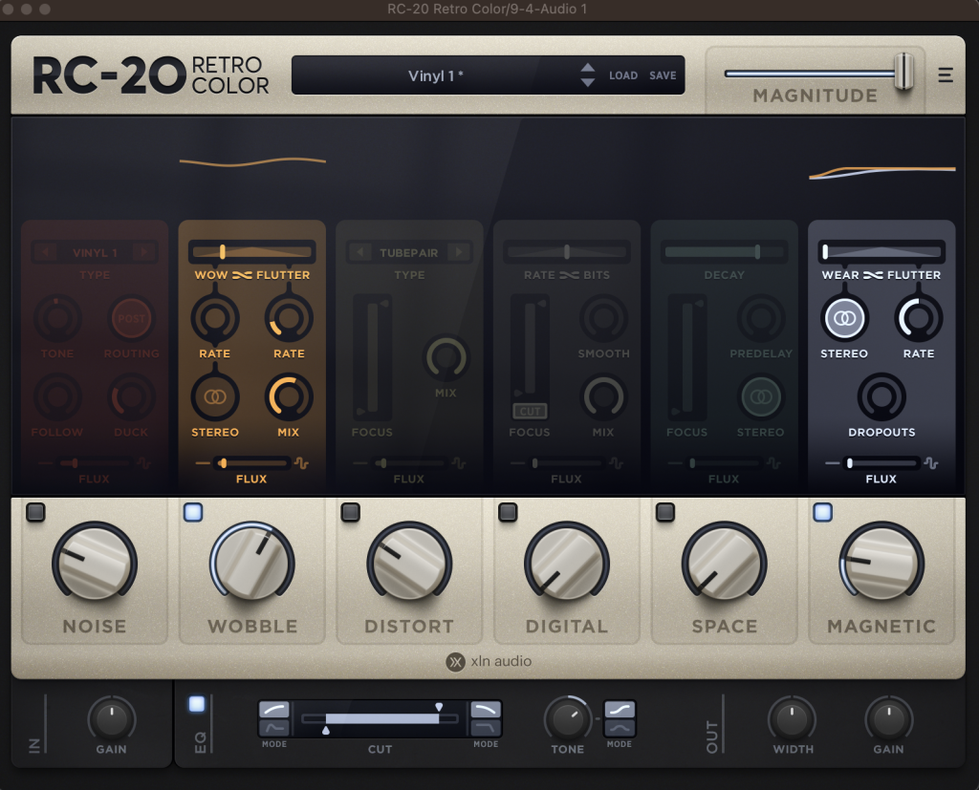This screenshot has height=790, width=979.
Task: Enable the Noise module power toggle
Action: click(35, 513)
